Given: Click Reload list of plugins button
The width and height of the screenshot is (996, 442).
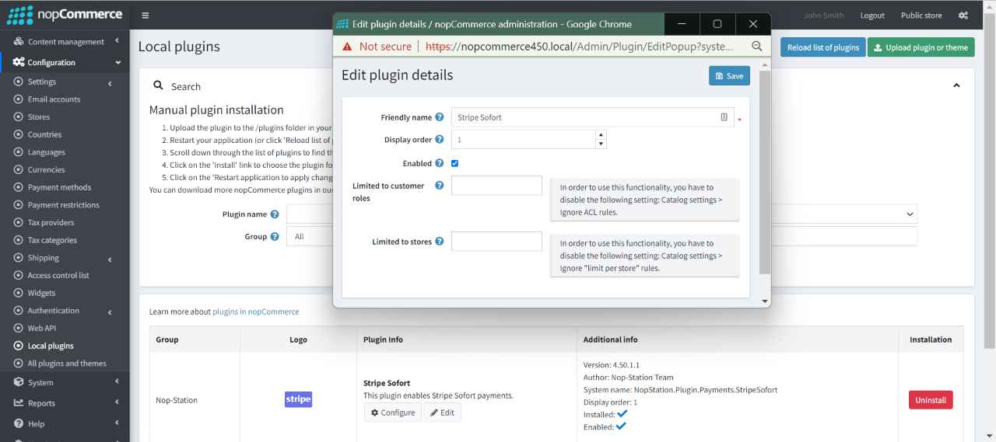Looking at the screenshot, I should point(822,47).
